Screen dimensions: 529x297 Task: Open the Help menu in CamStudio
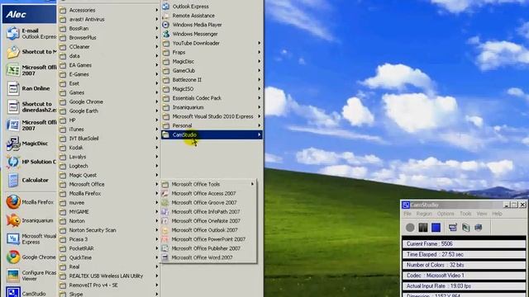pos(498,214)
